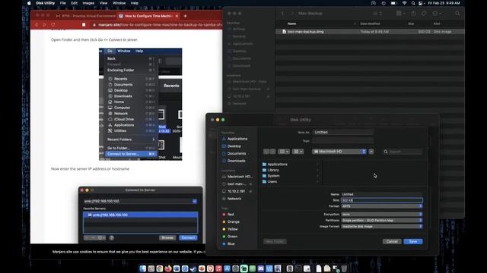The image size is (487, 273).
Task: Click the Cancel button in save dialog
Action: point(392,241)
